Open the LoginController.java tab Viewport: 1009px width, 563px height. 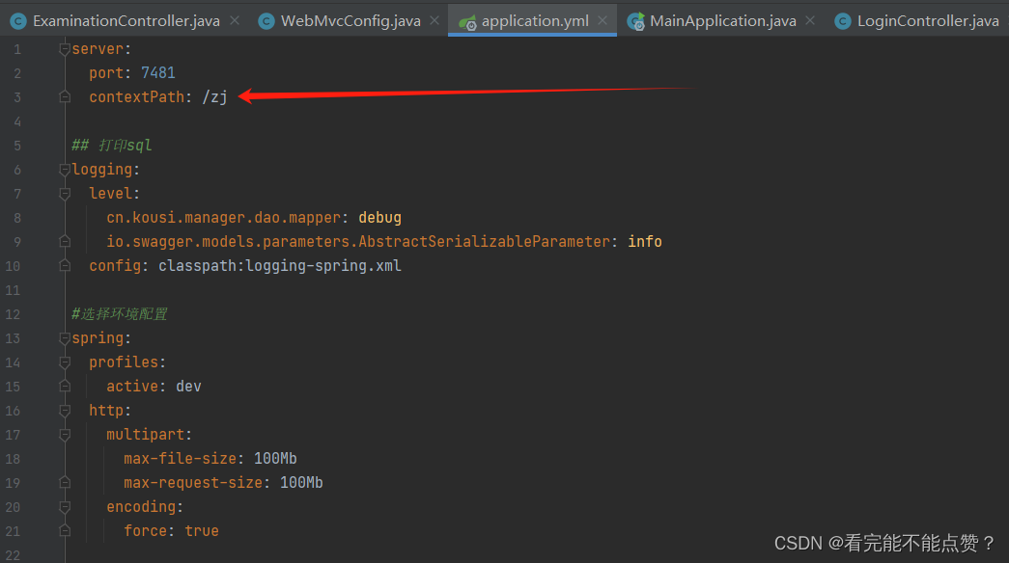pyautogui.click(x=928, y=21)
